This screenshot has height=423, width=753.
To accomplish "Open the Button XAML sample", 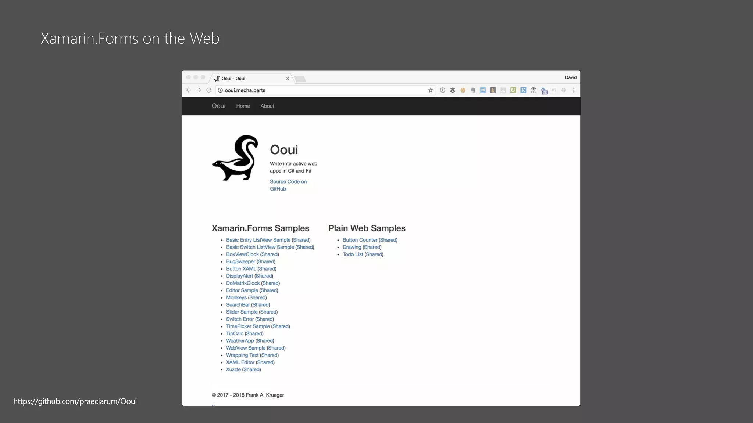I will pos(241,269).
